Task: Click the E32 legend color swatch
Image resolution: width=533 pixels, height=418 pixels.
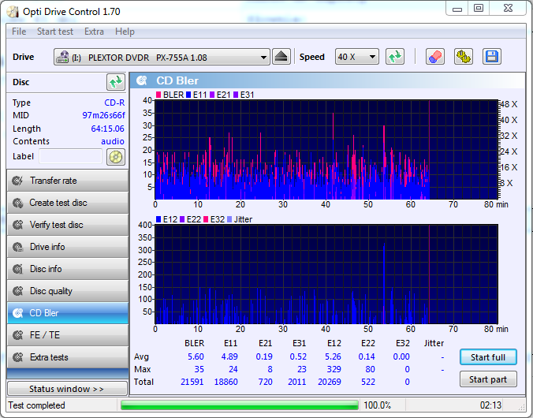Action: click(x=206, y=219)
